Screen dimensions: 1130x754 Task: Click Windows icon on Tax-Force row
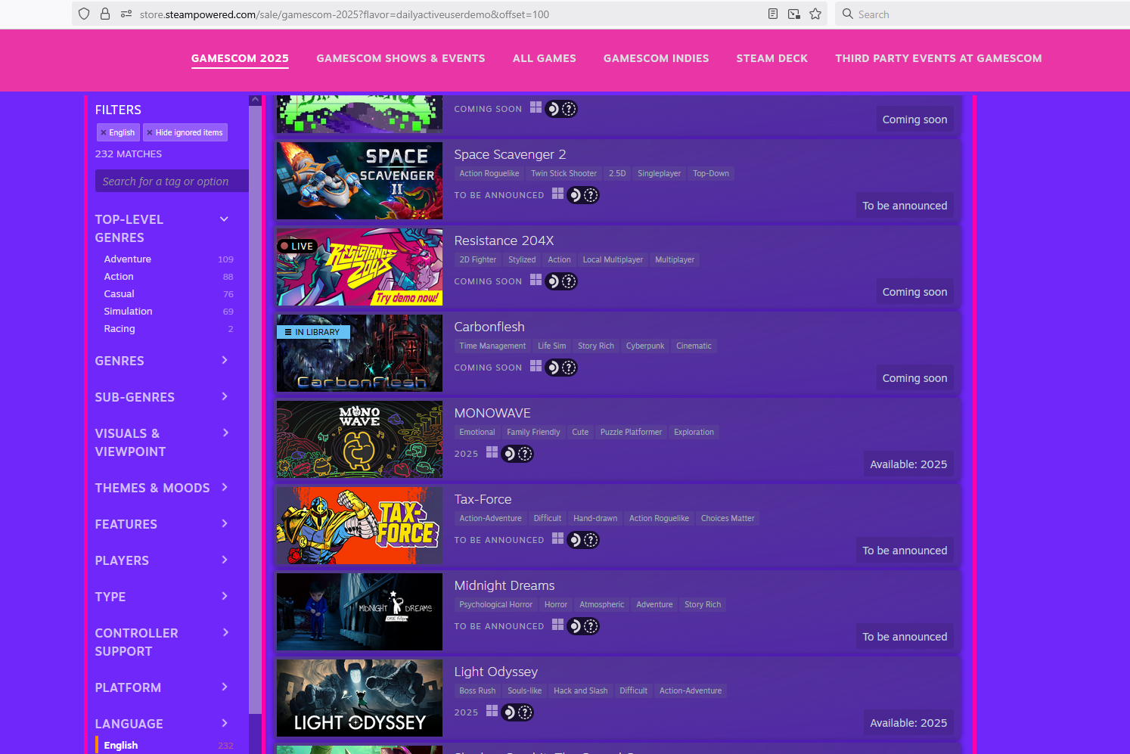[x=557, y=538]
